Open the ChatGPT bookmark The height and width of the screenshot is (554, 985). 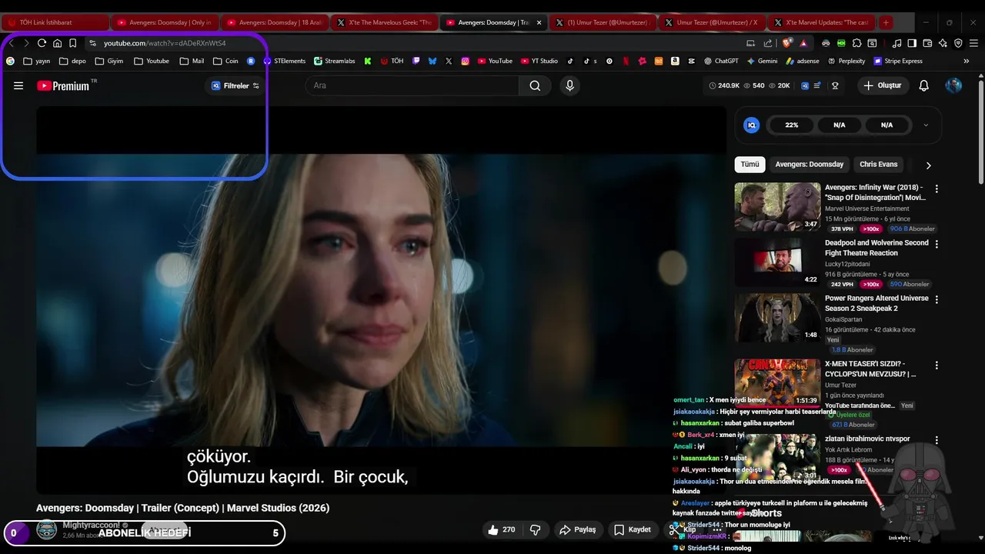[720, 61]
